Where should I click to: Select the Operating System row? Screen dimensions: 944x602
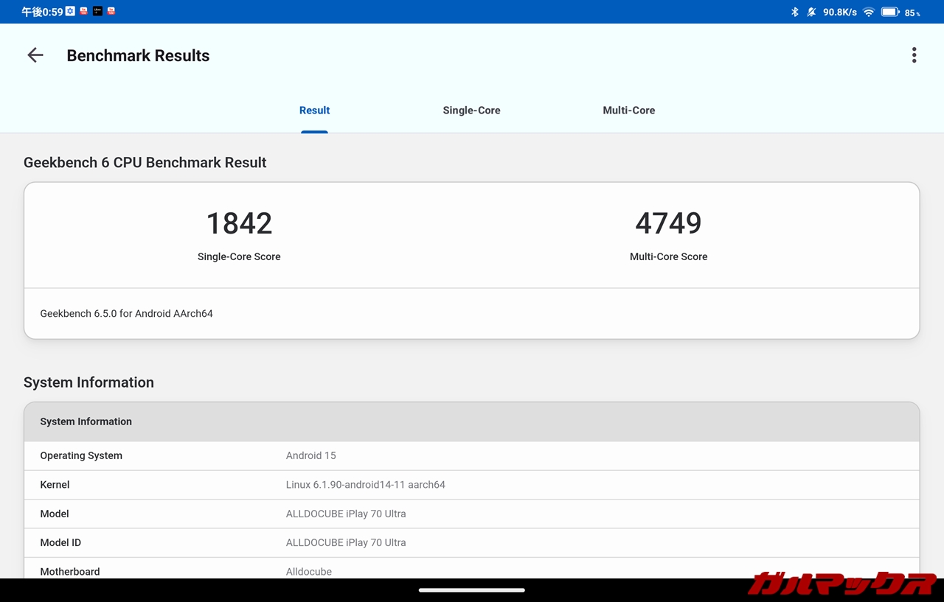coord(471,455)
